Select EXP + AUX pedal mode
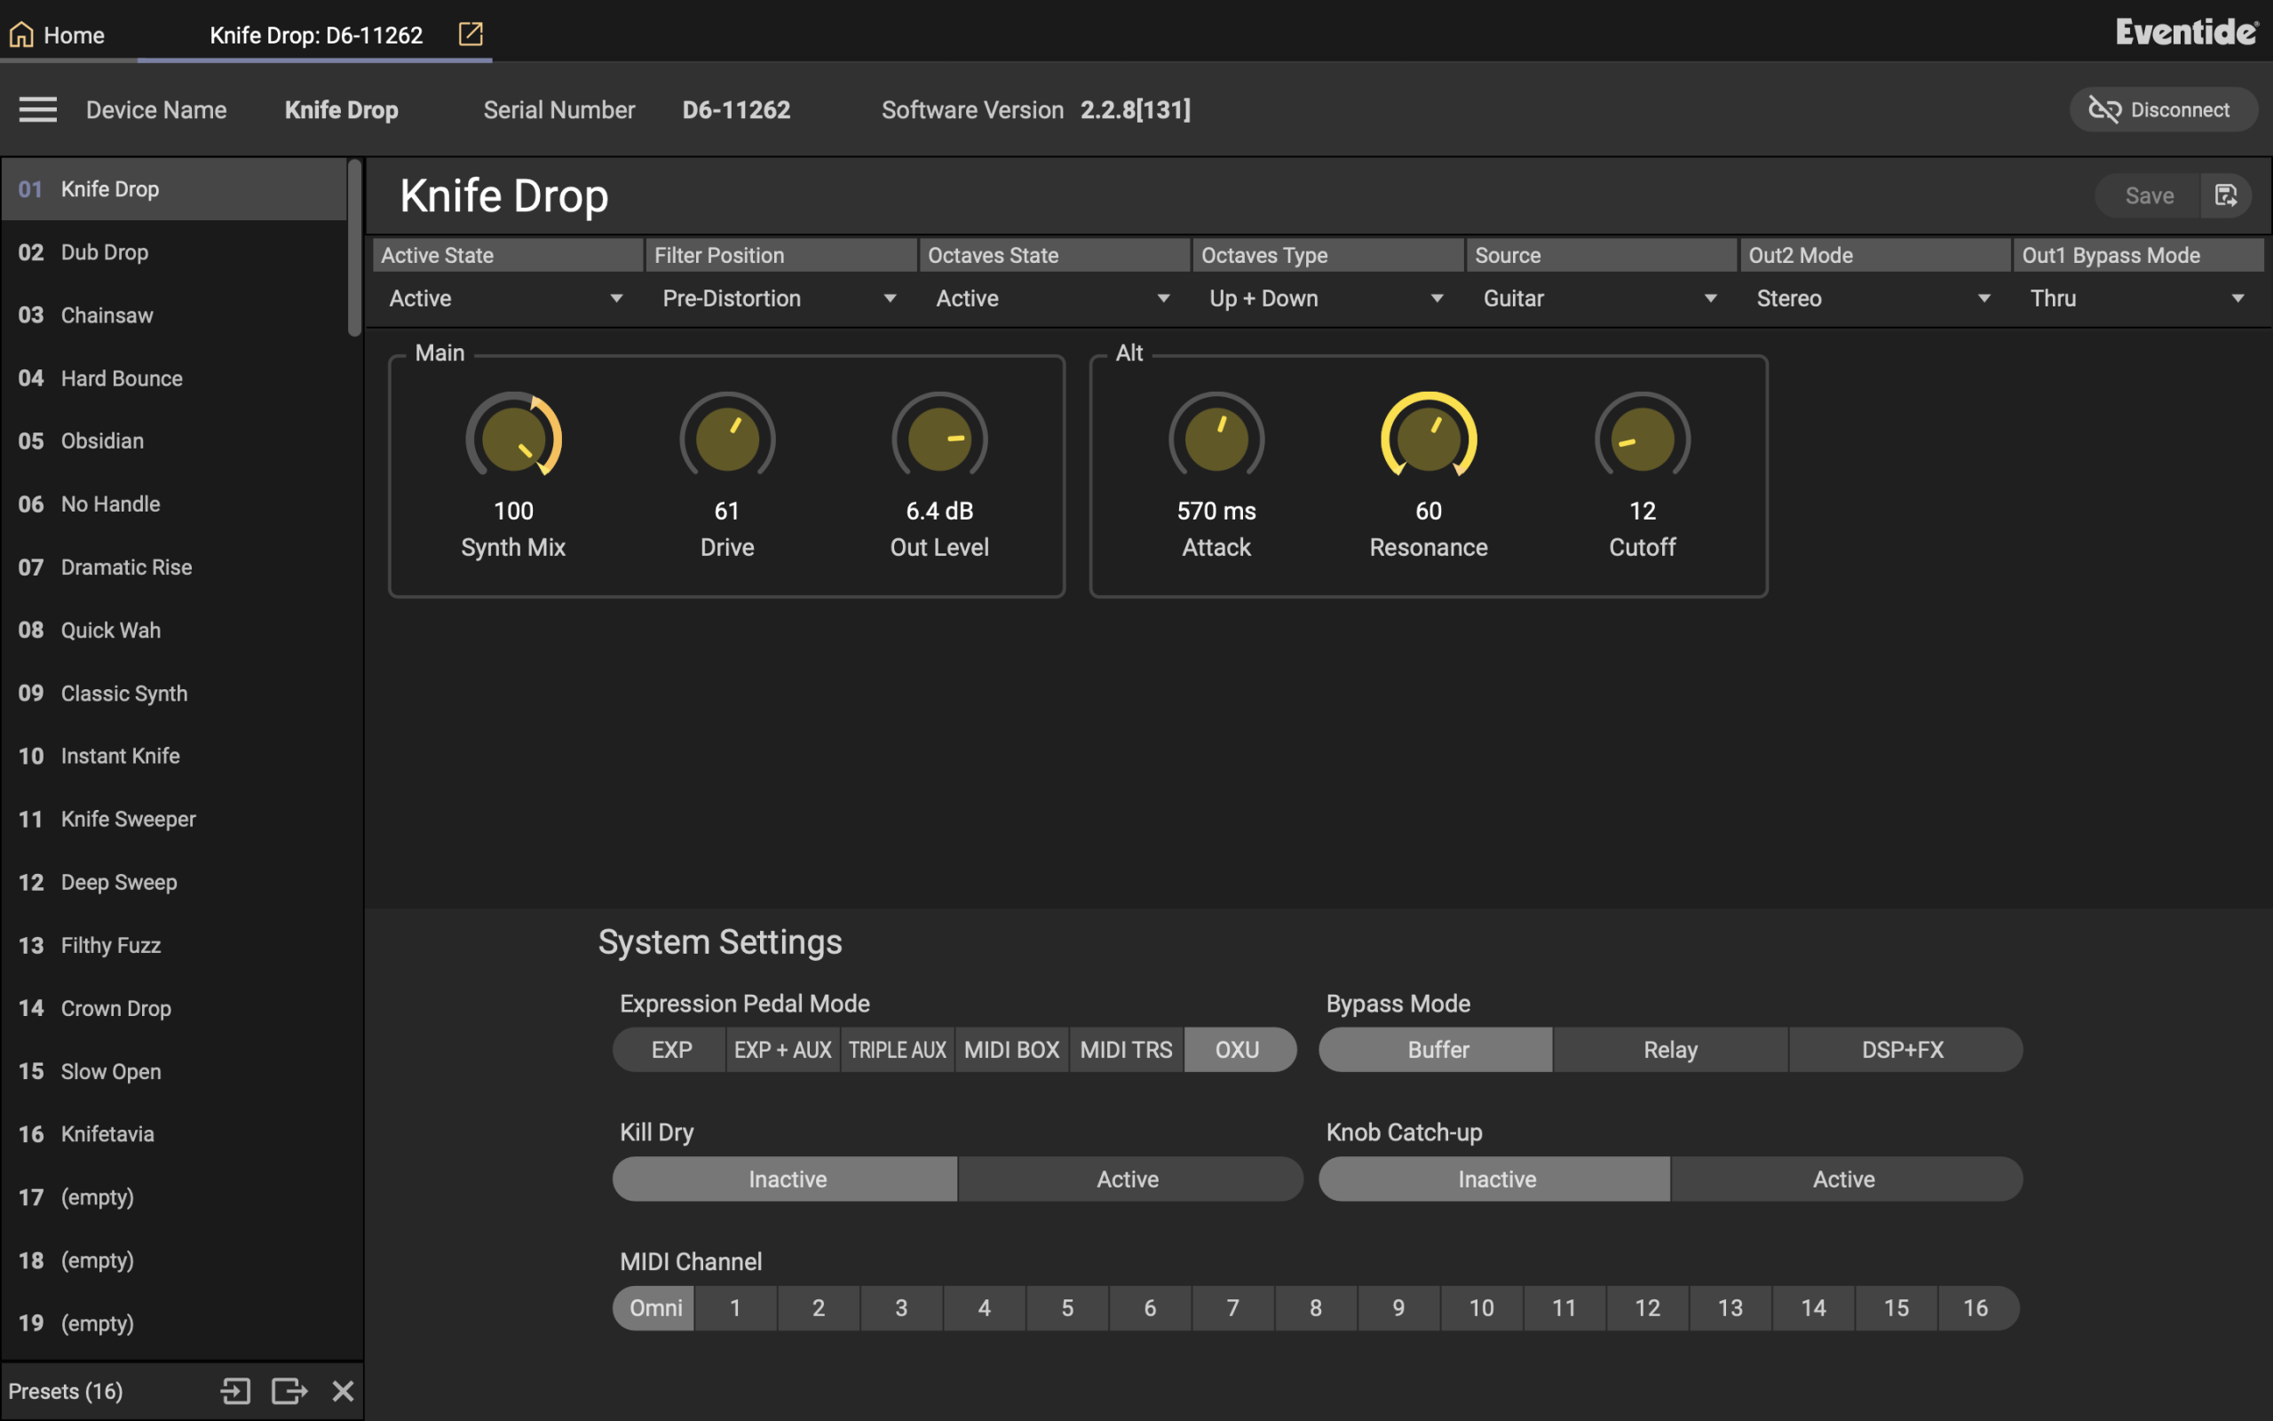 pos(782,1050)
